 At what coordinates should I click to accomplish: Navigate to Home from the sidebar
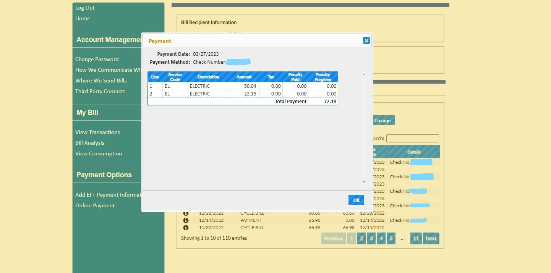[83, 18]
